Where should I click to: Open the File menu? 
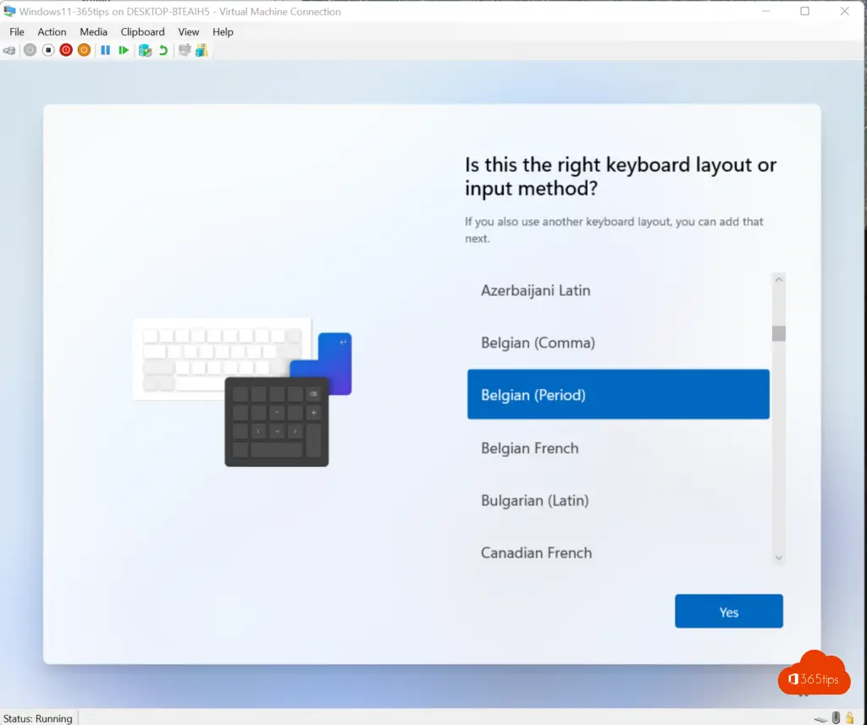(x=17, y=32)
